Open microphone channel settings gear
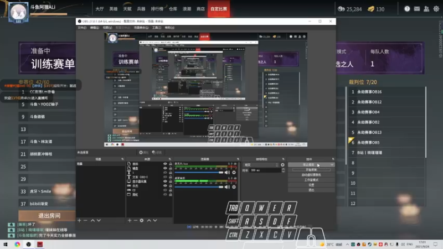The height and width of the screenshot is (249, 443). [234, 172]
